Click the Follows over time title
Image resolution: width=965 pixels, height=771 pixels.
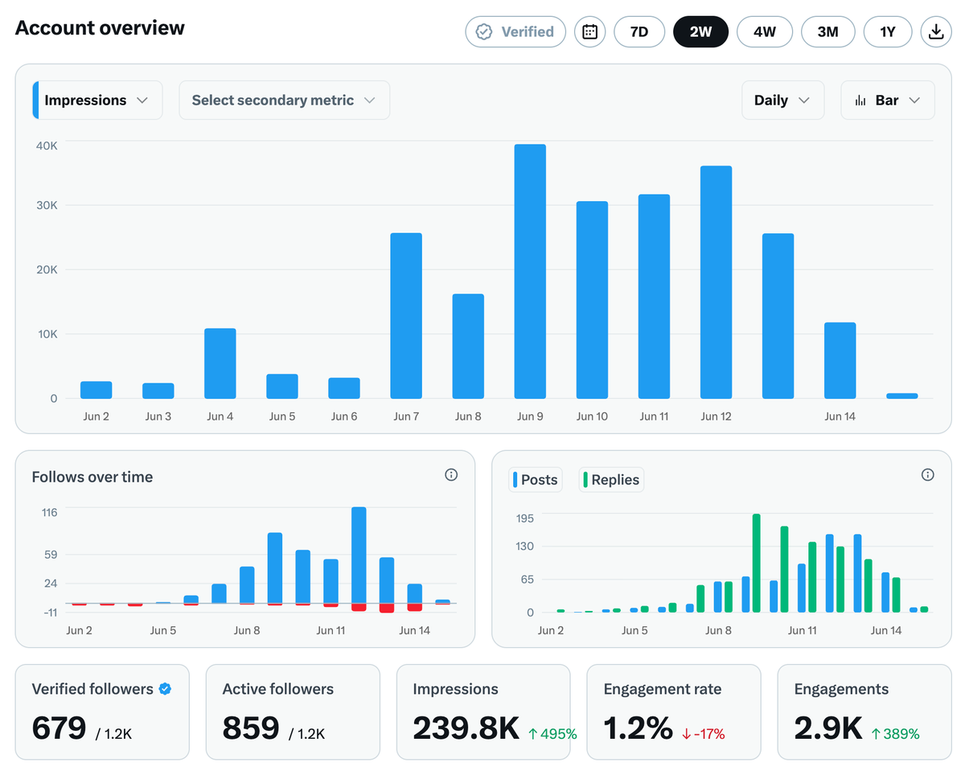pos(92,477)
